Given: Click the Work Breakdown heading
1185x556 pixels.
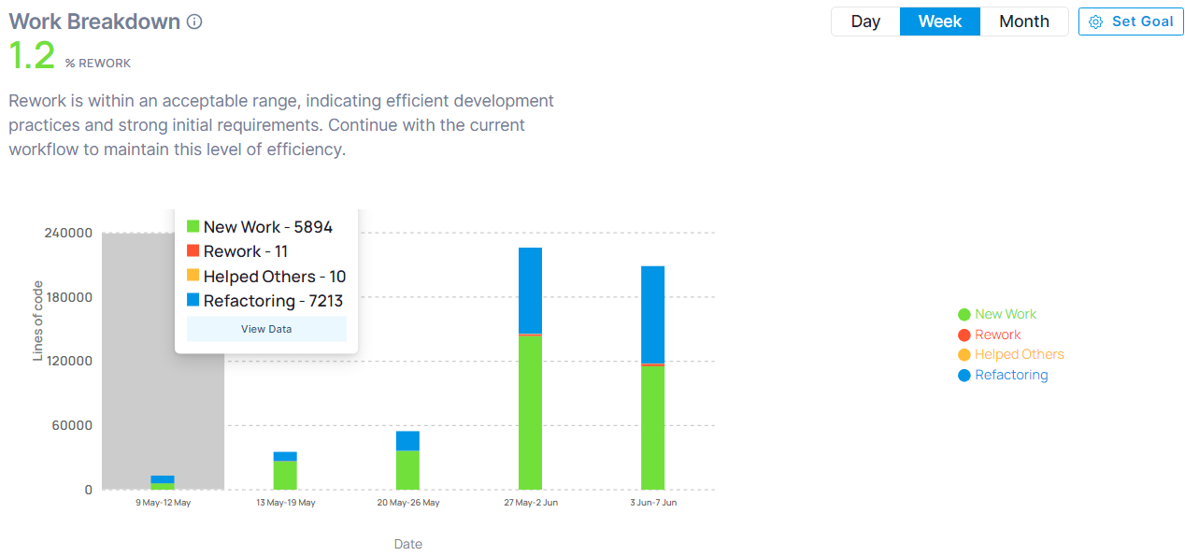Looking at the screenshot, I should [x=94, y=21].
